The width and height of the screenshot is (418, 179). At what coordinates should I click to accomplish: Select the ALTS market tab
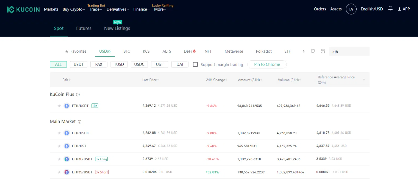coord(167,51)
